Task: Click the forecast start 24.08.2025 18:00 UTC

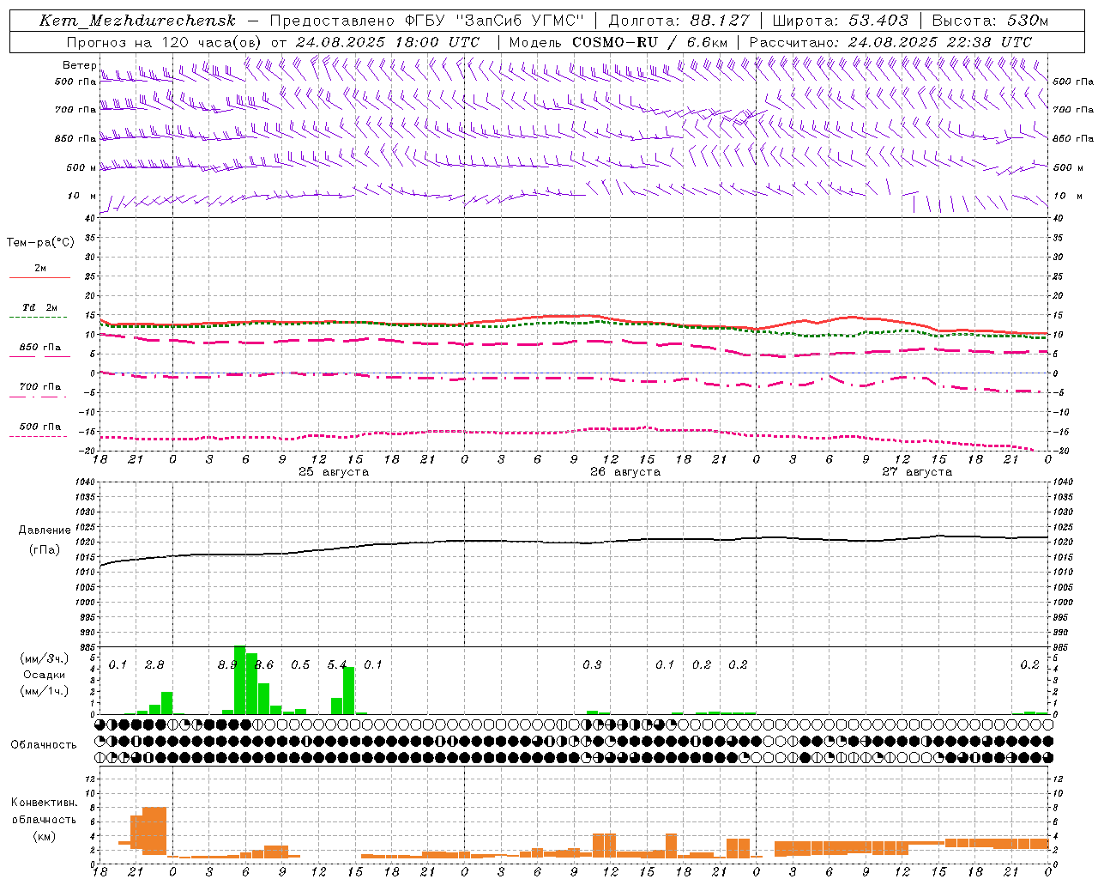Action: [387, 42]
